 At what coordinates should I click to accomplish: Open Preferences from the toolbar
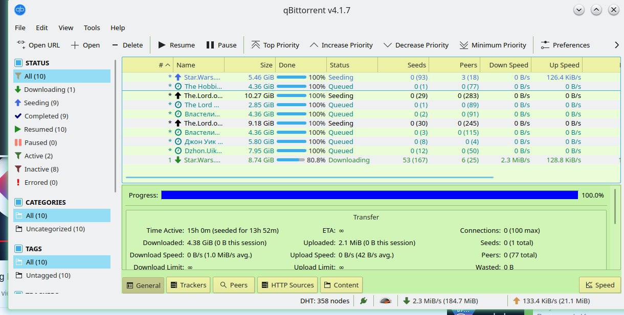(x=565, y=45)
